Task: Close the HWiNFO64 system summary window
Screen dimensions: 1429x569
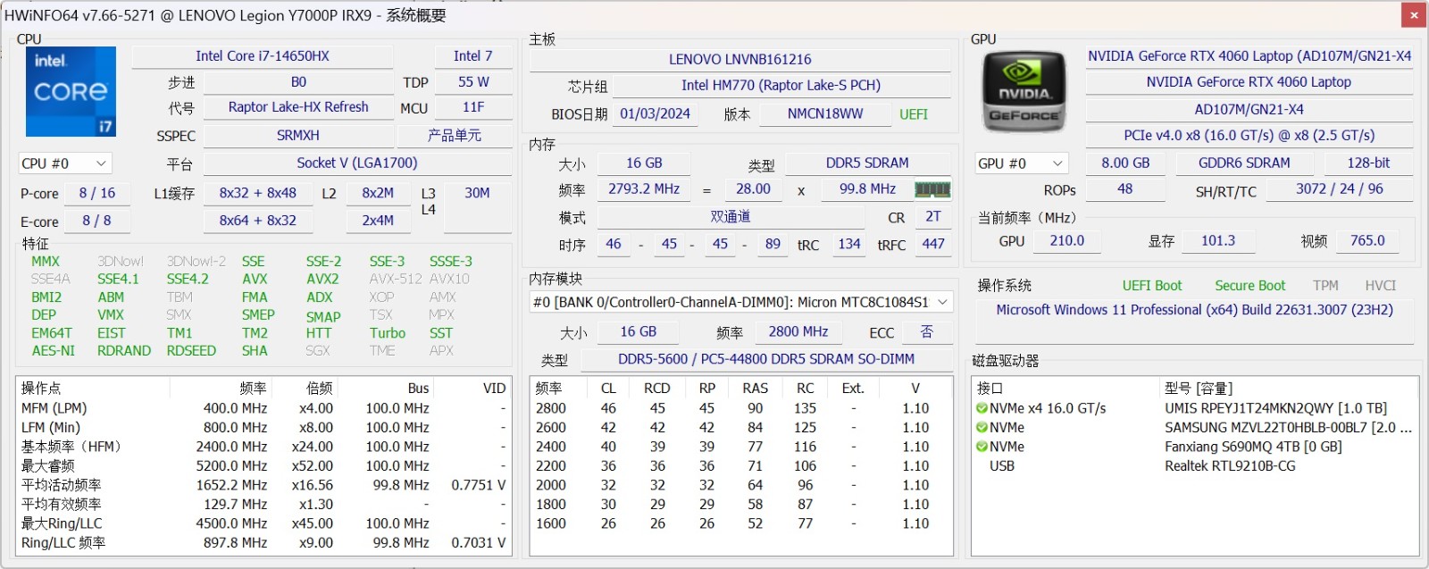Action: pos(1414,15)
